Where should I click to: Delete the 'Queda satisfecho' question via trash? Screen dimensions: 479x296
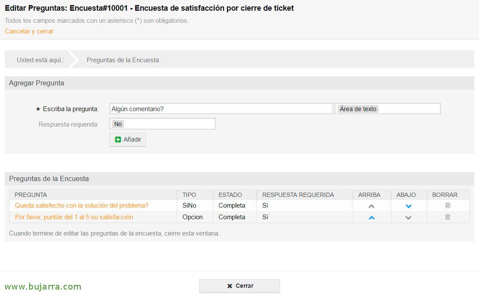tap(448, 205)
